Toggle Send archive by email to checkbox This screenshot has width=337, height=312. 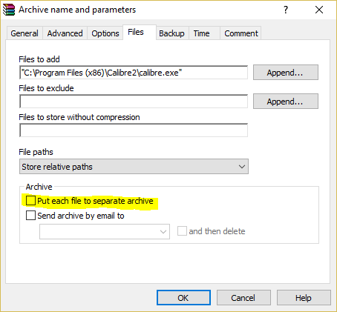coord(30,215)
